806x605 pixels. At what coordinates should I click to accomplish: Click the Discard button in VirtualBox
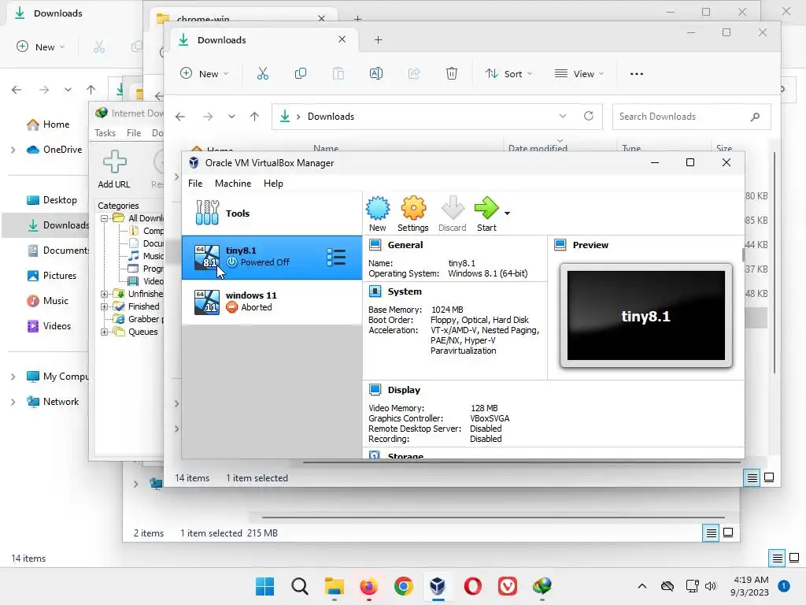(x=453, y=213)
